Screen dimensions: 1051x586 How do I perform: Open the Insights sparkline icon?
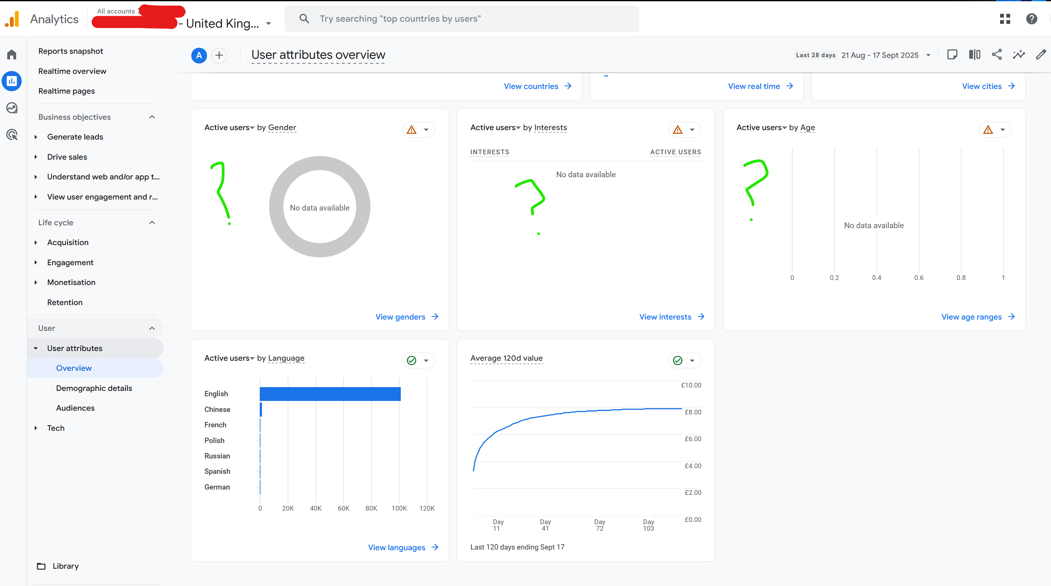pos(1019,55)
